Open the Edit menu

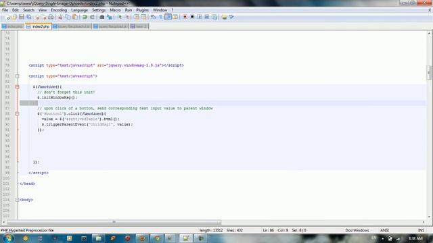pyautogui.click(x=16, y=10)
